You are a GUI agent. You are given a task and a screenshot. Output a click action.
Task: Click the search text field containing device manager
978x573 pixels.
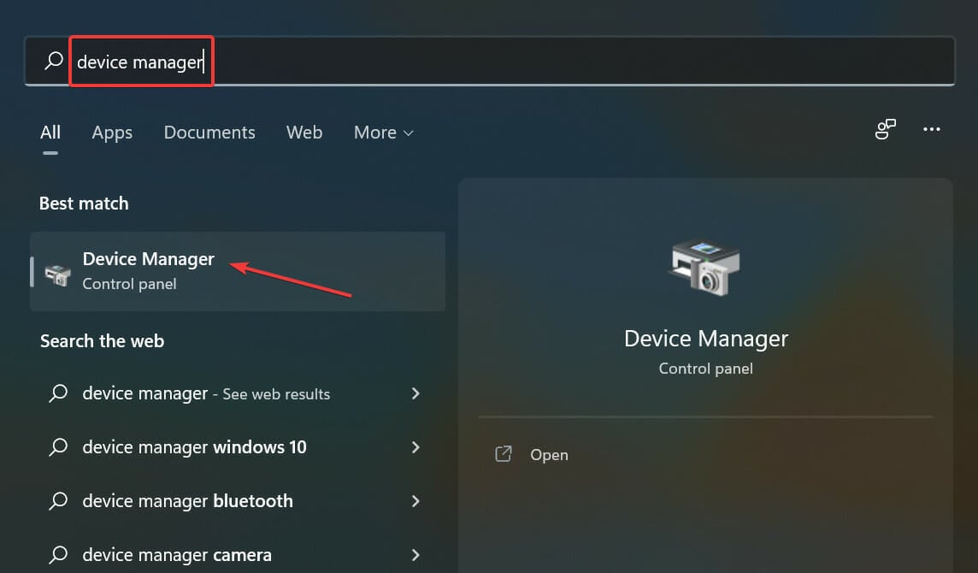click(x=489, y=62)
